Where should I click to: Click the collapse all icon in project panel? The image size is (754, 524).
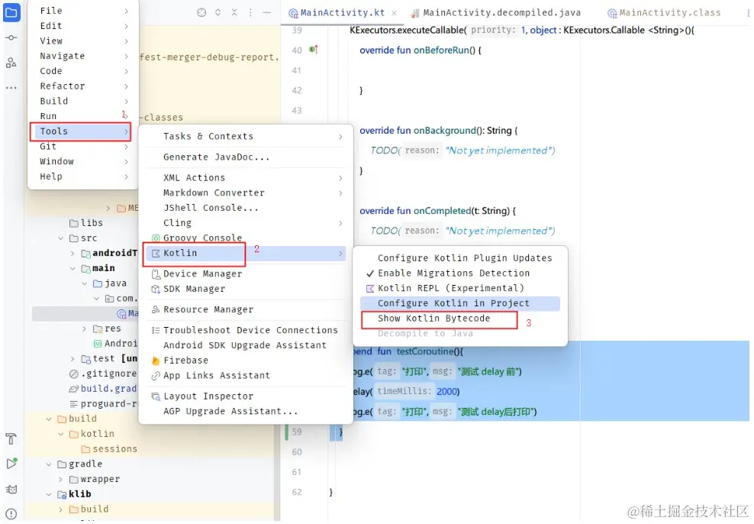pos(234,12)
